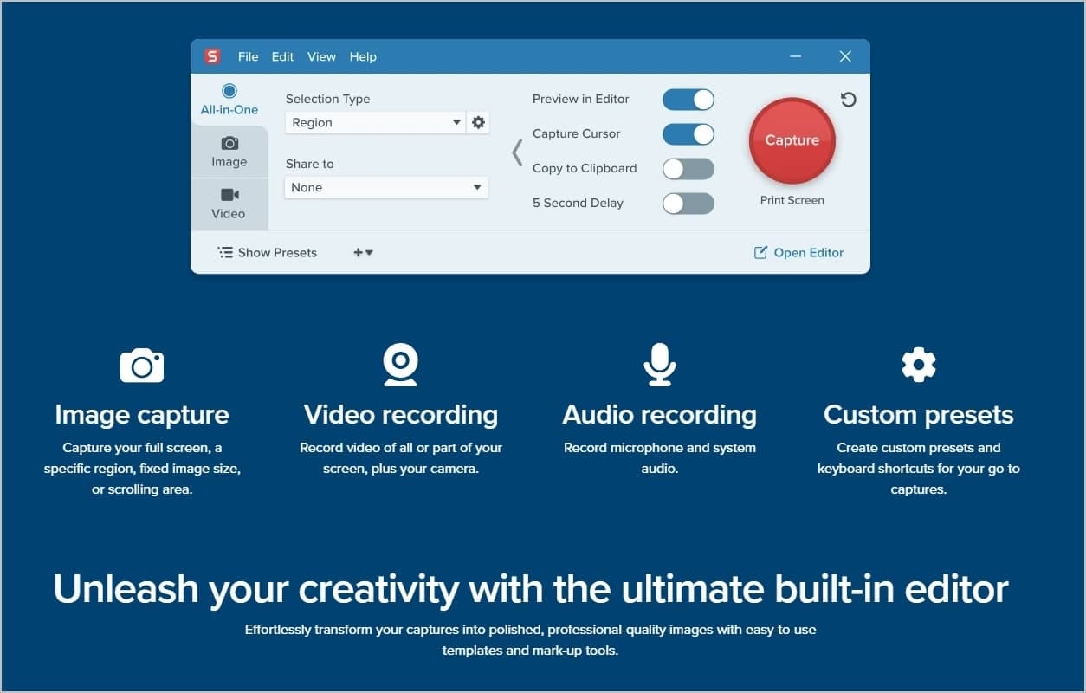Expand the Selection Type Region dropdown
The width and height of the screenshot is (1086, 693).
point(375,122)
